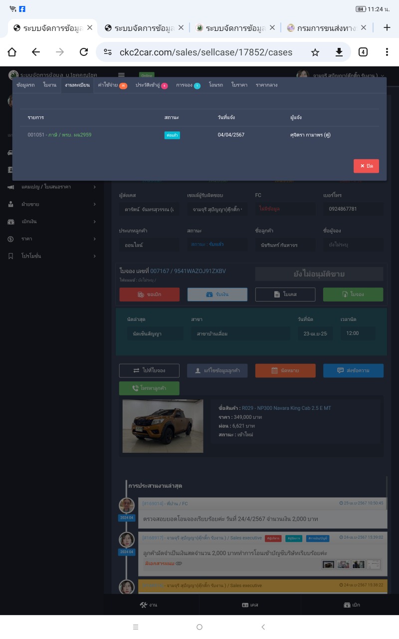Expand เบิกเงิน sidebar menu
The image size is (399, 639).
[x=52, y=221]
